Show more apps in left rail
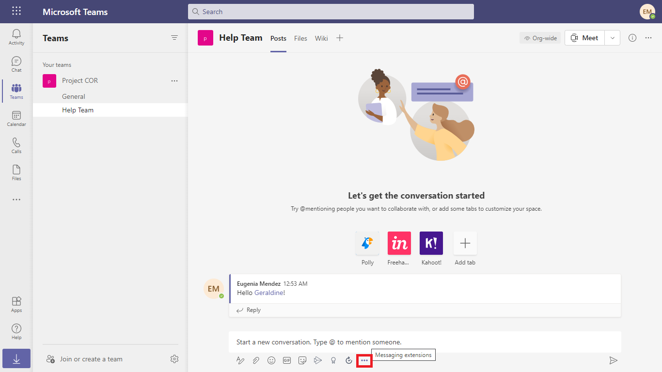The height and width of the screenshot is (372, 662). coord(16,200)
